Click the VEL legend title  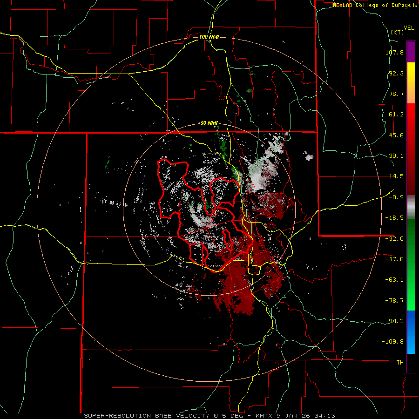pyautogui.click(x=409, y=28)
